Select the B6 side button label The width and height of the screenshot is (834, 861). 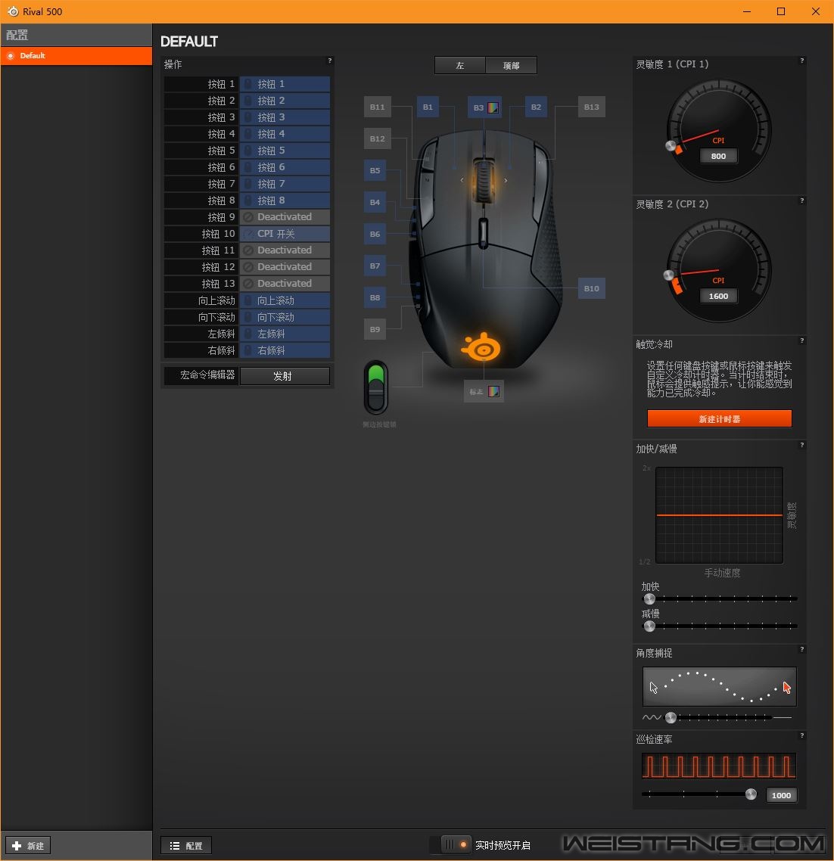click(375, 235)
